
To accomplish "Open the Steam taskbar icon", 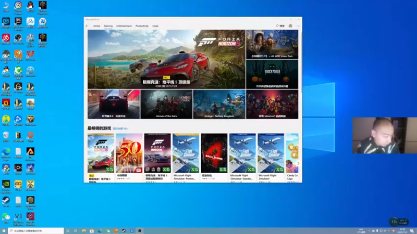I will point(124,231).
